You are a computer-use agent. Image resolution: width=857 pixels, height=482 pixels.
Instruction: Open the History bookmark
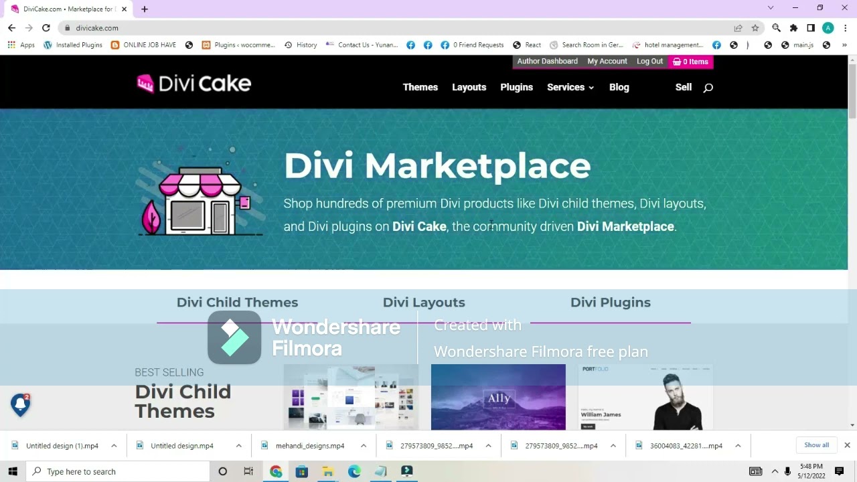301,45
